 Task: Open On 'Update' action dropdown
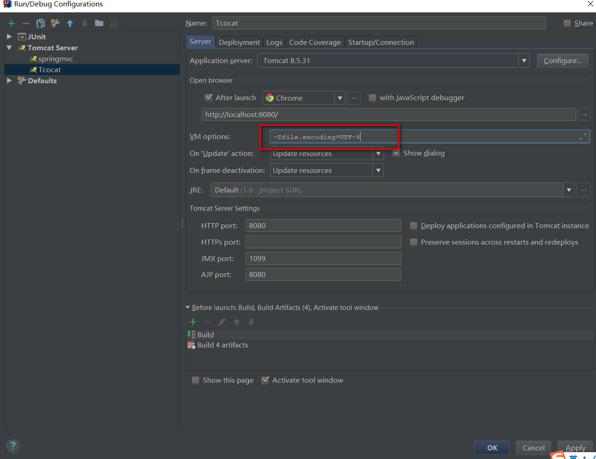point(378,154)
